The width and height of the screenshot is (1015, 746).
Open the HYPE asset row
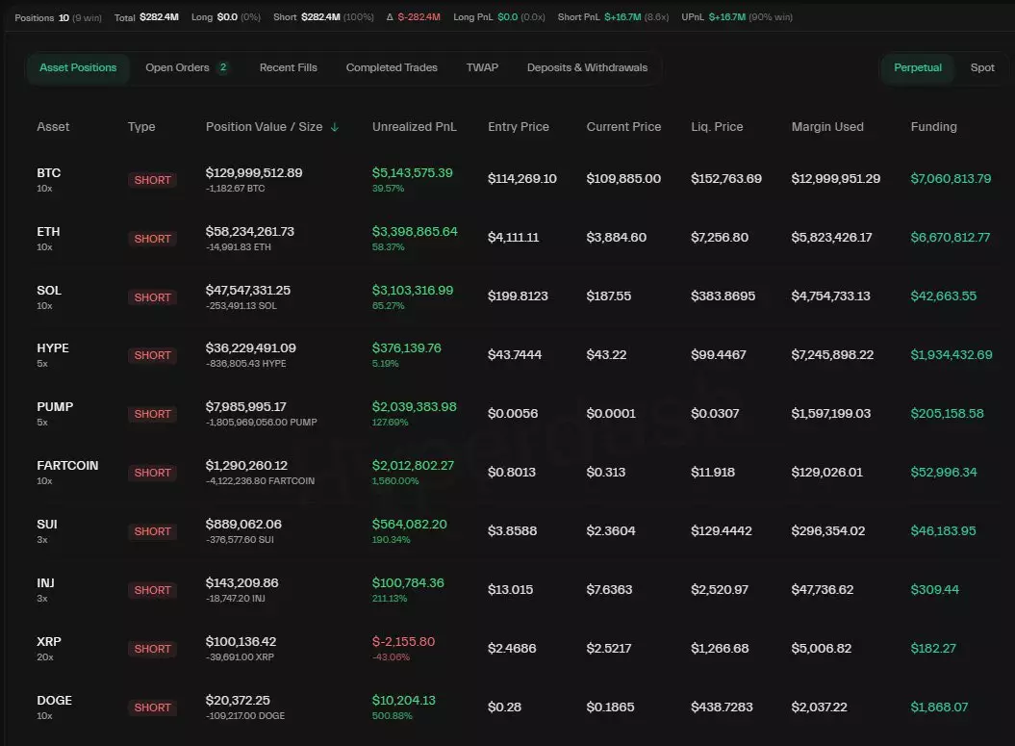pyautogui.click(x=53, y=348)
